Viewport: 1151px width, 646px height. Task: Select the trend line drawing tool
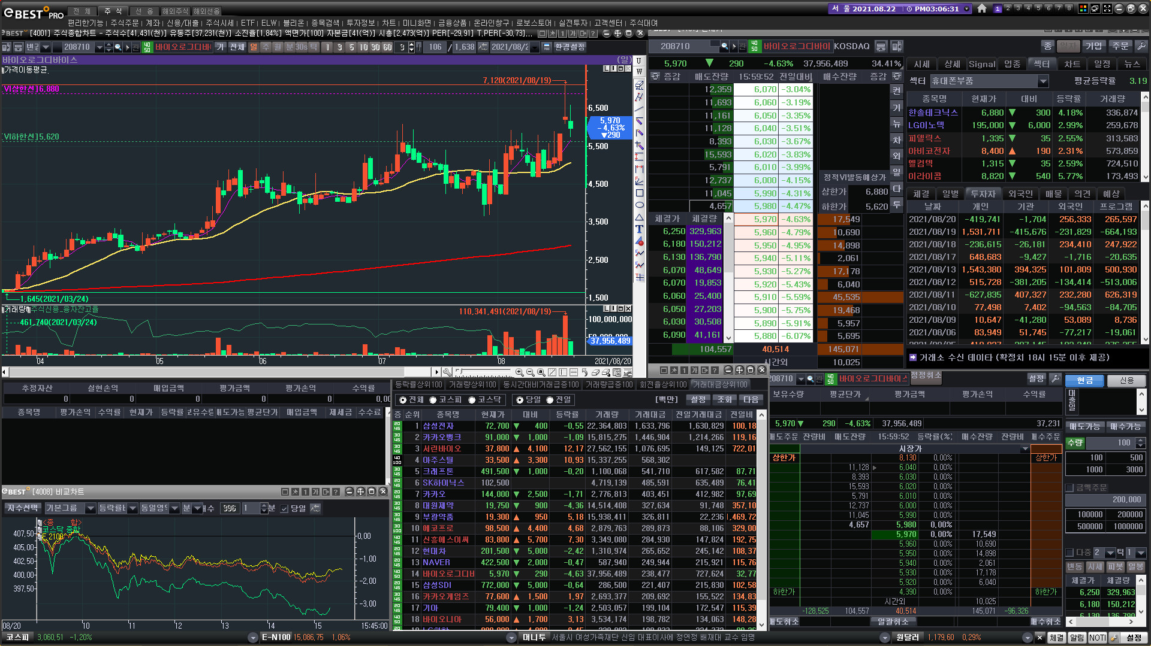[x=640, y=108]
